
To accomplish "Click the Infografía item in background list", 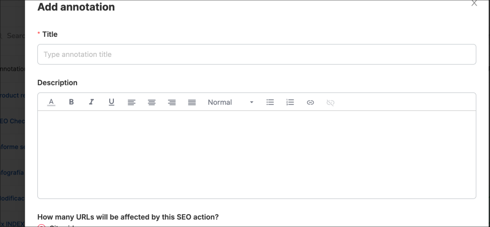I will tap(12, 172).
